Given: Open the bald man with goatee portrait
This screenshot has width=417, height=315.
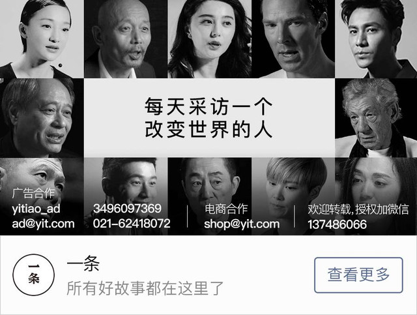Looking at the screenshot, I should click(x=126, y=39).
